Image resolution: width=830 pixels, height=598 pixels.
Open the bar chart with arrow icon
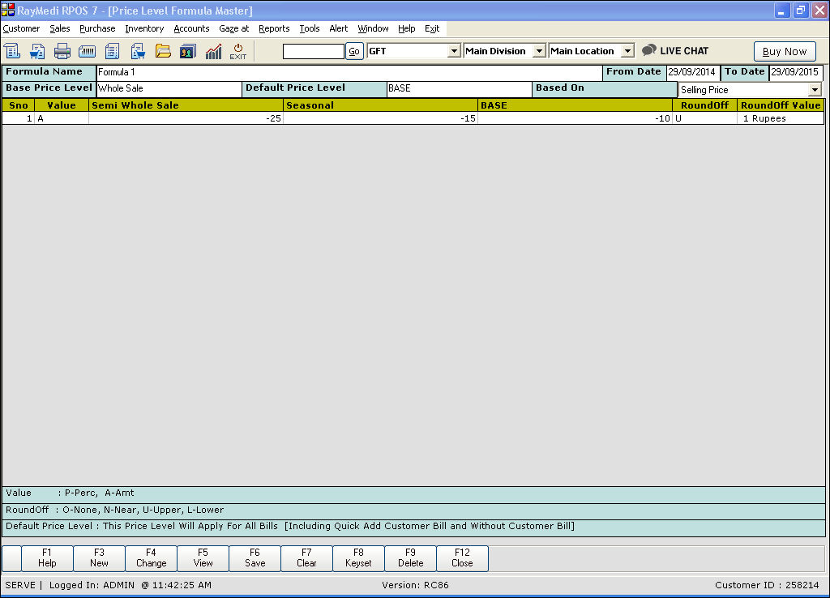(213, 51)
